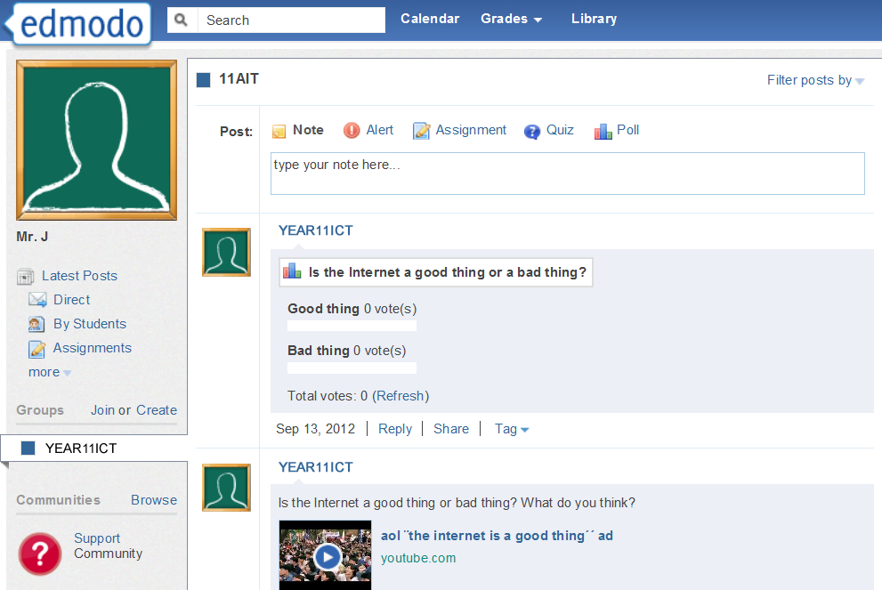
Task: Open the Support Community link
Action: tap(108, 546)
